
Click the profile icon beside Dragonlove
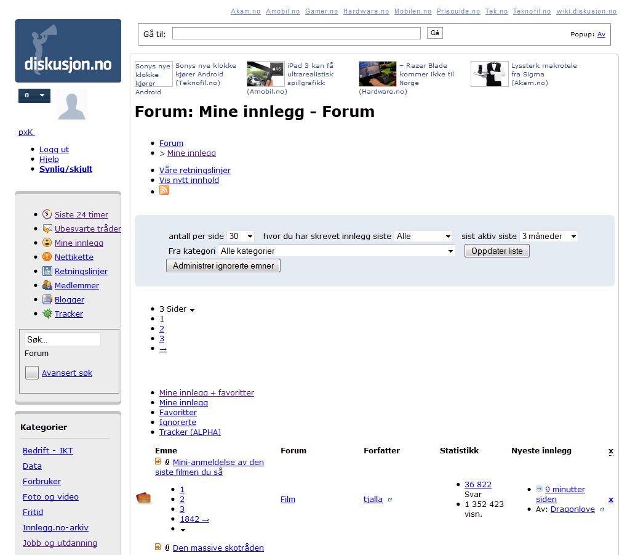tap(602, 509)
